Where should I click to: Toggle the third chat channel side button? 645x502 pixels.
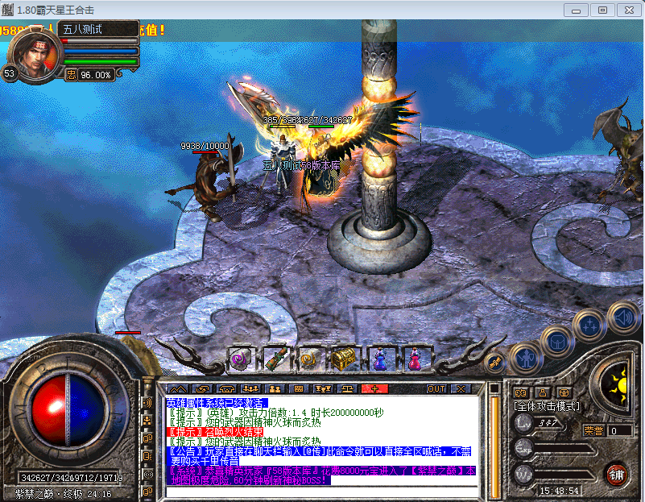point(147,438)
